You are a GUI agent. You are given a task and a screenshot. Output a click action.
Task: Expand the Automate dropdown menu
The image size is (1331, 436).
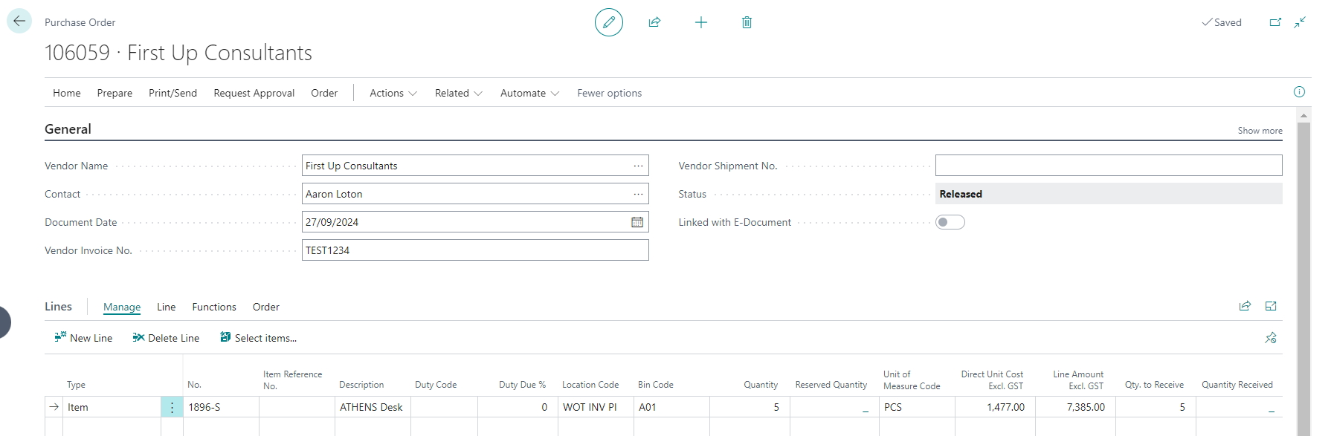pyautogui.click(x=529, y=93)
